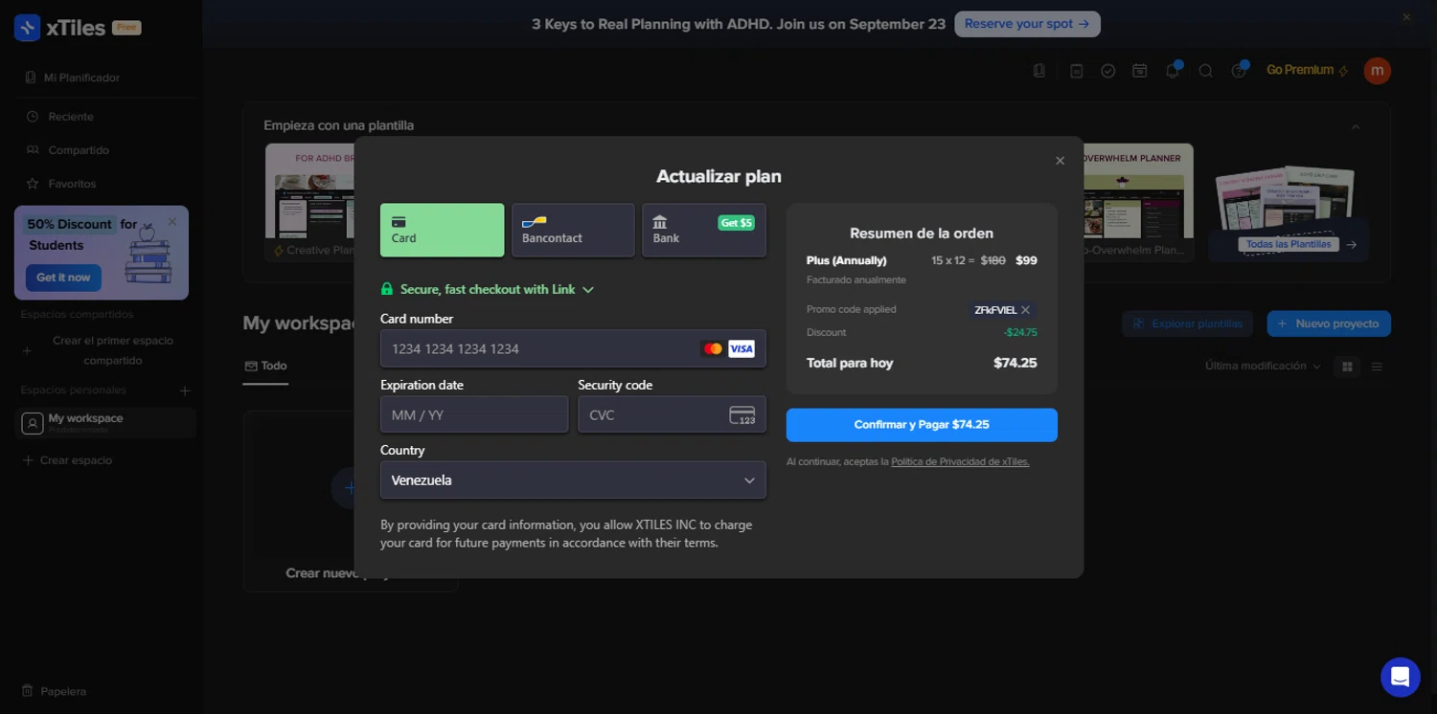
Task: Close the Actualizar plan dialog
Action: coord(1060,161)
